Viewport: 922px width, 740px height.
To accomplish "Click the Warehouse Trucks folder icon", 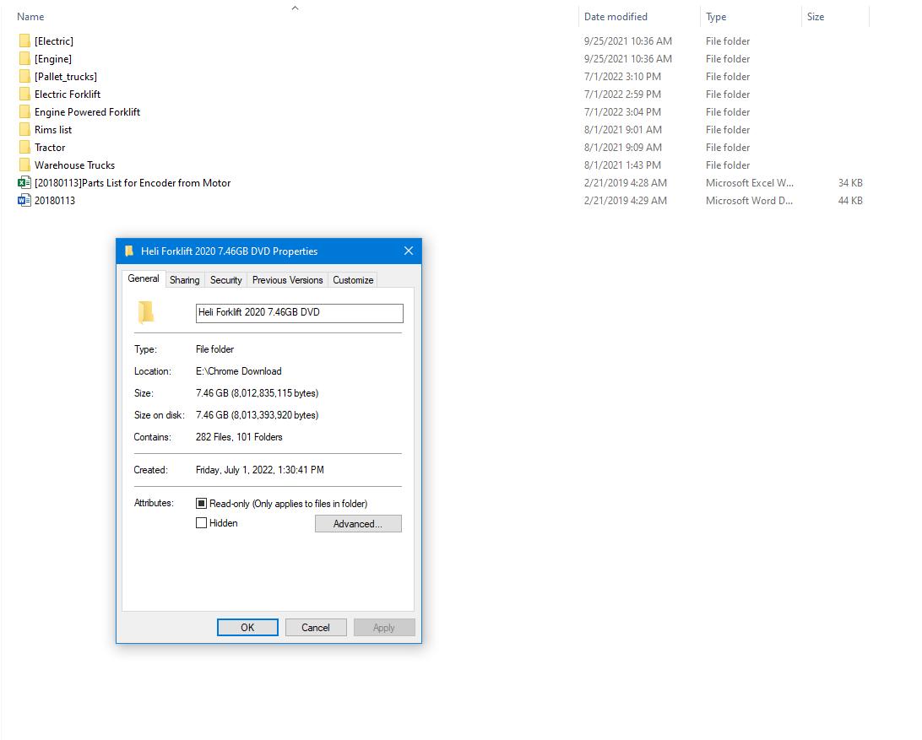I will 24,165.
